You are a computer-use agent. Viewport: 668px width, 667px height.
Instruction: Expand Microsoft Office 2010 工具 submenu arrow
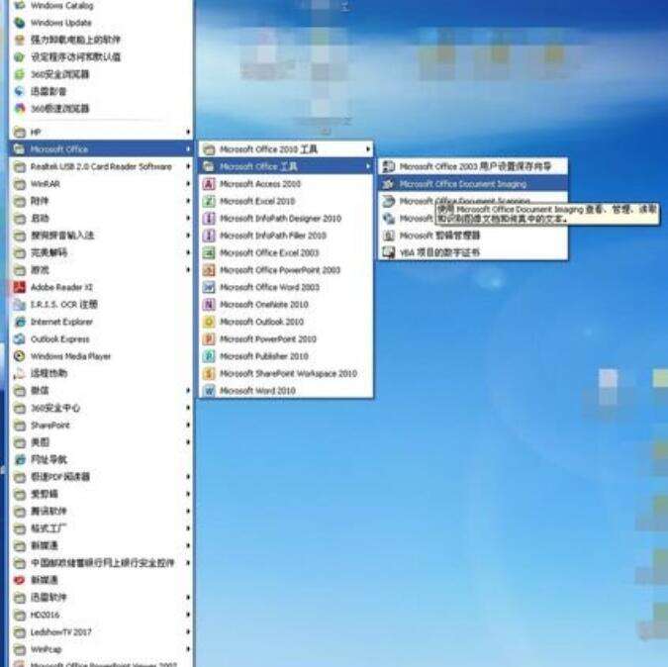(x=368, y=149)
